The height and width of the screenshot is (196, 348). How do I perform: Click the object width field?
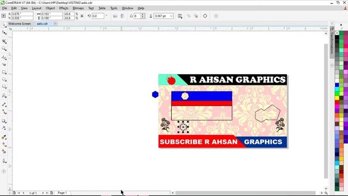[x=52, y=14]
